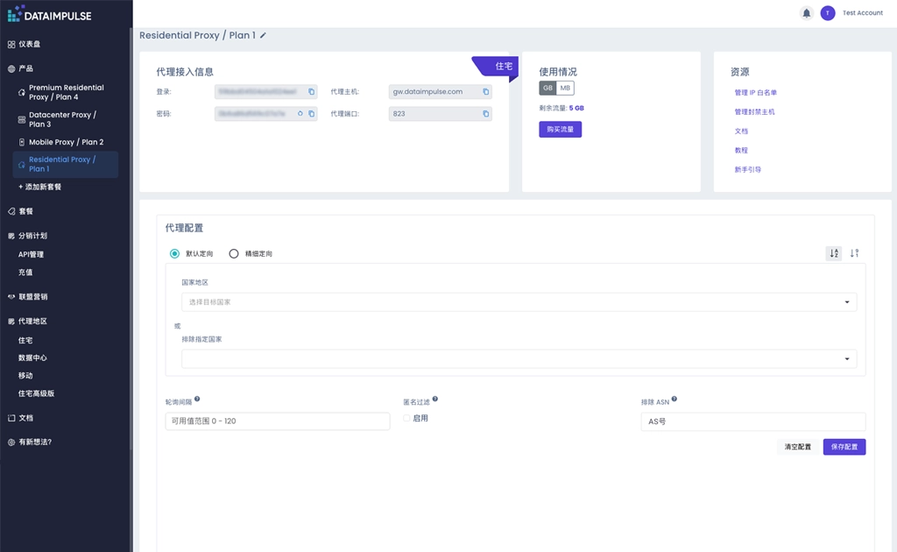Open the 仪表盘 dashboard icon in sidebar
The width and height of the screenshot is (897, 552).
pyautogui.click(x=12, y=44)
